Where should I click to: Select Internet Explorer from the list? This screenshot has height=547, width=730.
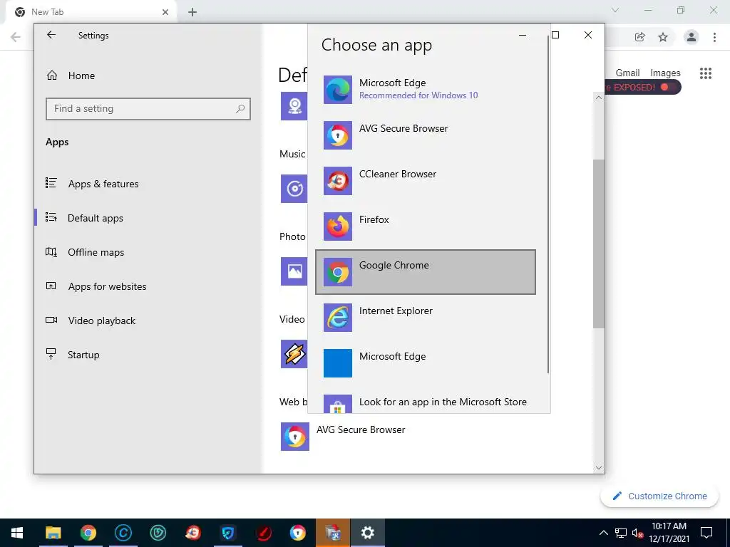click(426, 317)
